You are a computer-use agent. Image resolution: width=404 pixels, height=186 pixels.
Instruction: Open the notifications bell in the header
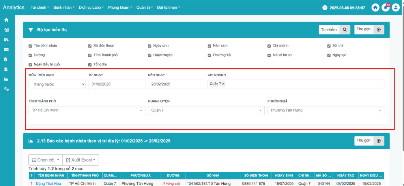(x=385, y=7)
